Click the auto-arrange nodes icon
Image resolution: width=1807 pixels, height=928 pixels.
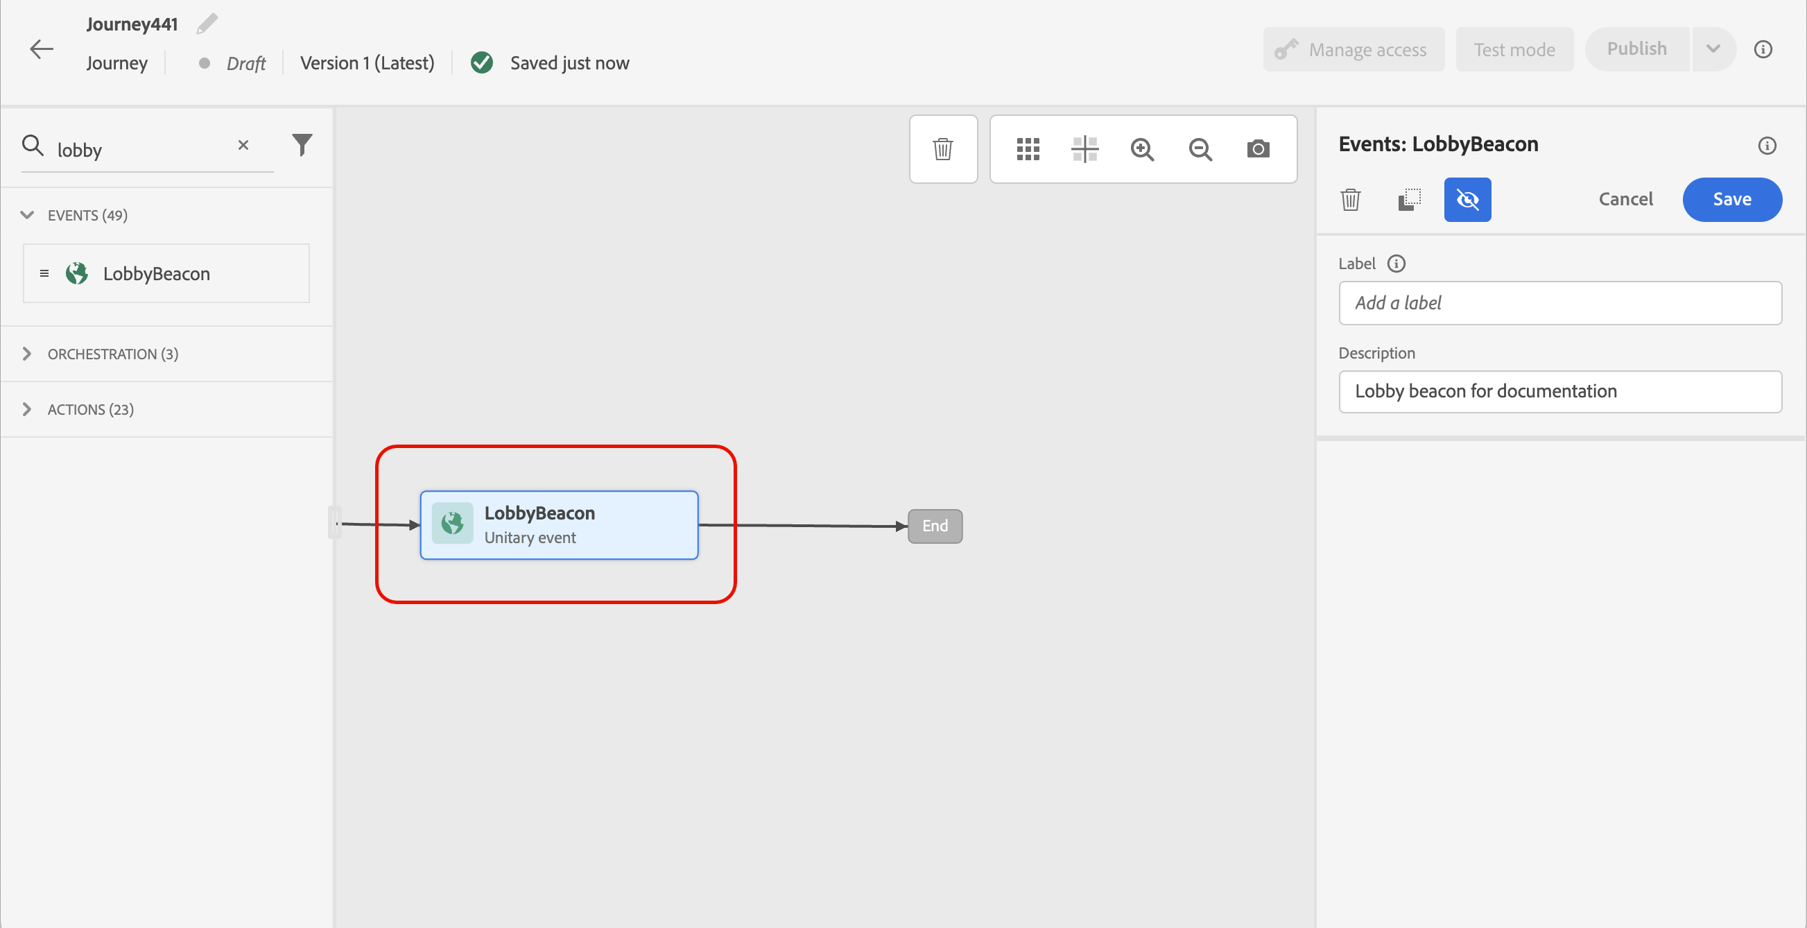(1084, 149)
